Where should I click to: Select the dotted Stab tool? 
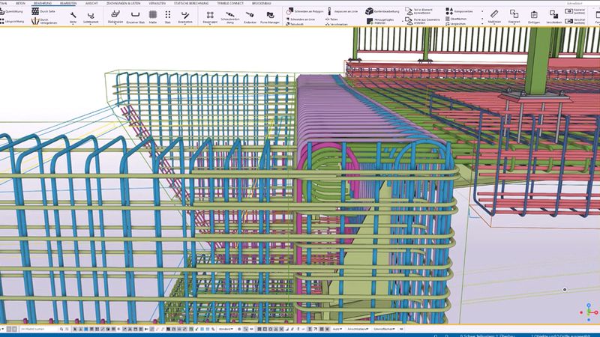coord(167,16)
